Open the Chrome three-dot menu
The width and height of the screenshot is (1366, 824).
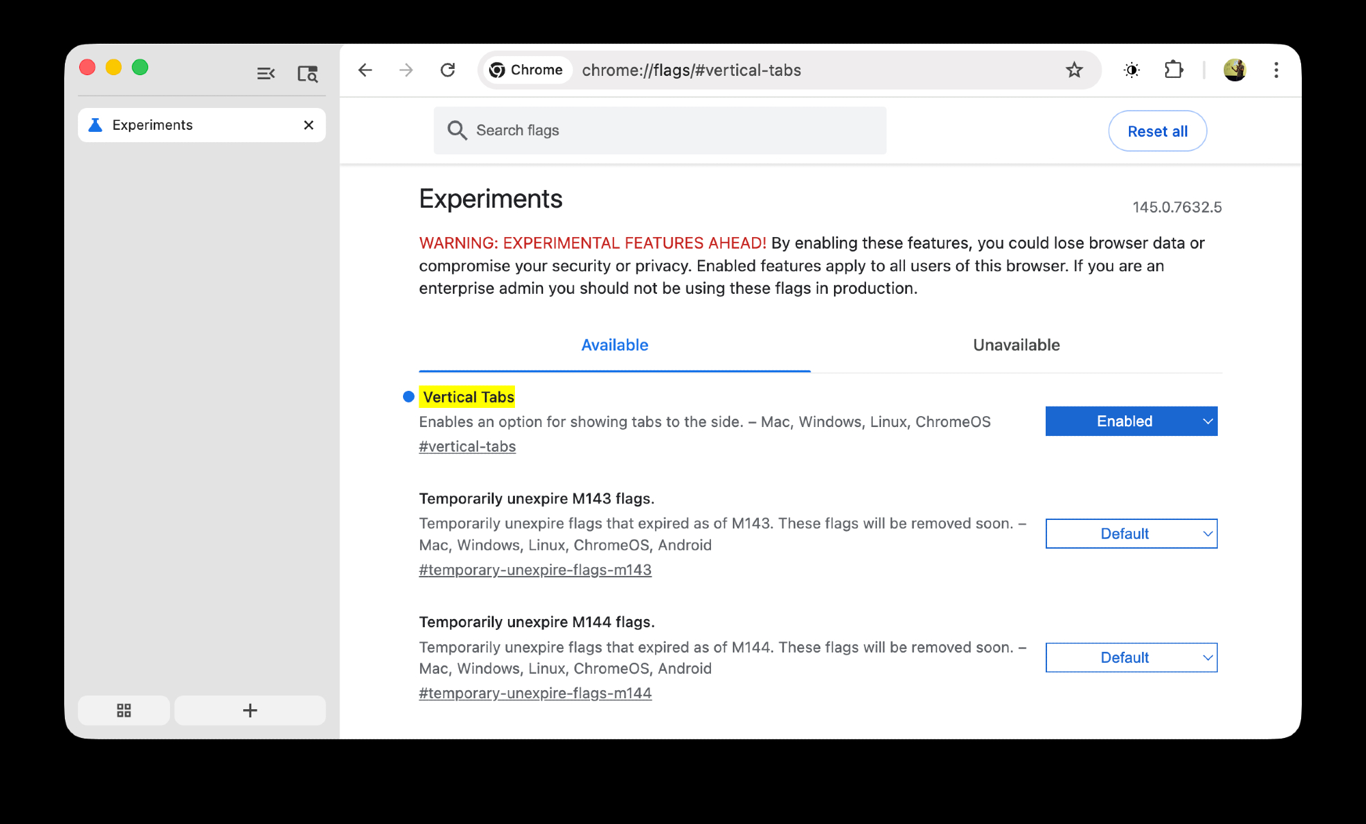(1276, 70)
